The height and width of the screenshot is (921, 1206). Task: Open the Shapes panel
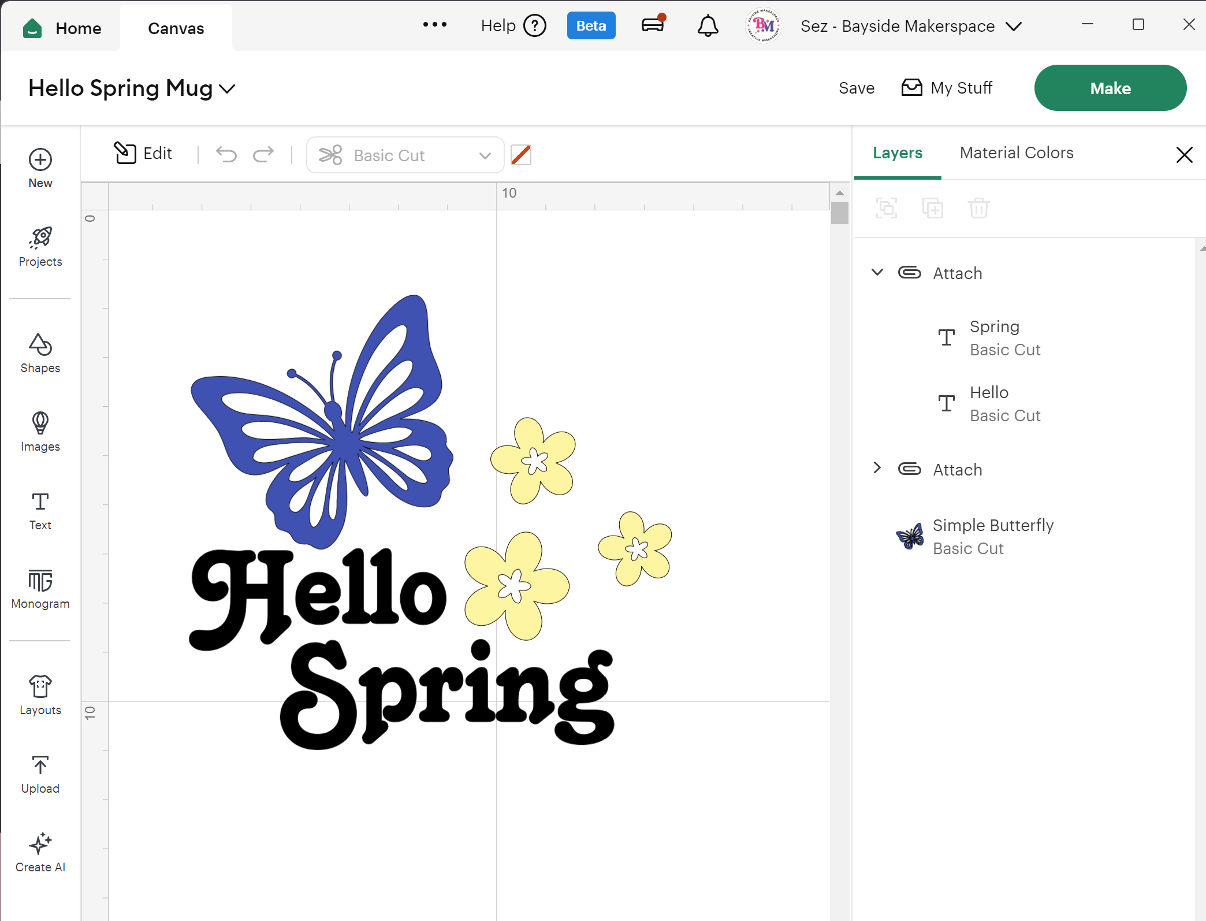(39, 352)
